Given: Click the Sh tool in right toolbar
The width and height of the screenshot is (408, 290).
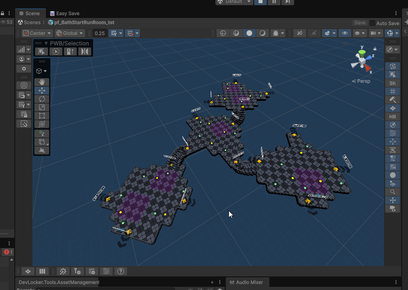Looking at the screenshot, I should (392, 83).
